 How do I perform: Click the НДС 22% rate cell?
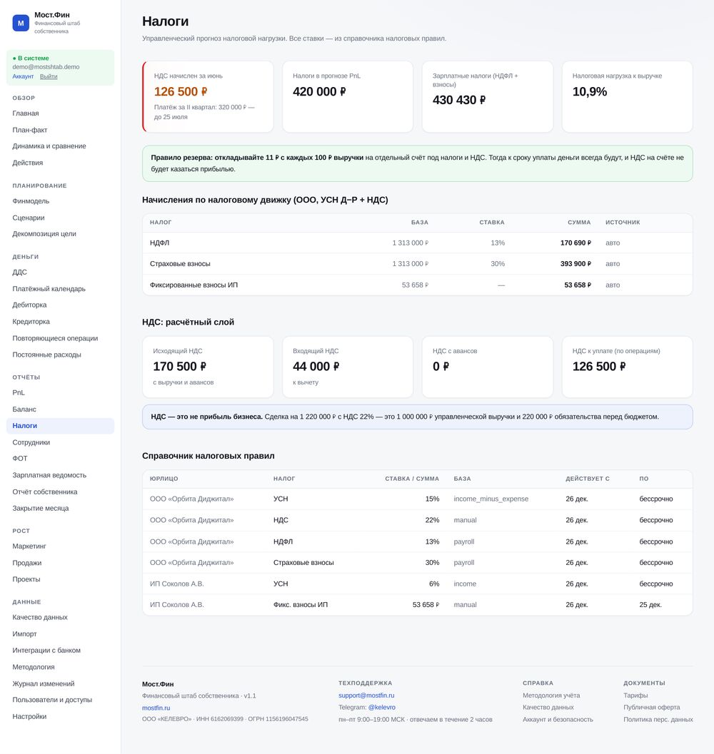click(433, 520)
